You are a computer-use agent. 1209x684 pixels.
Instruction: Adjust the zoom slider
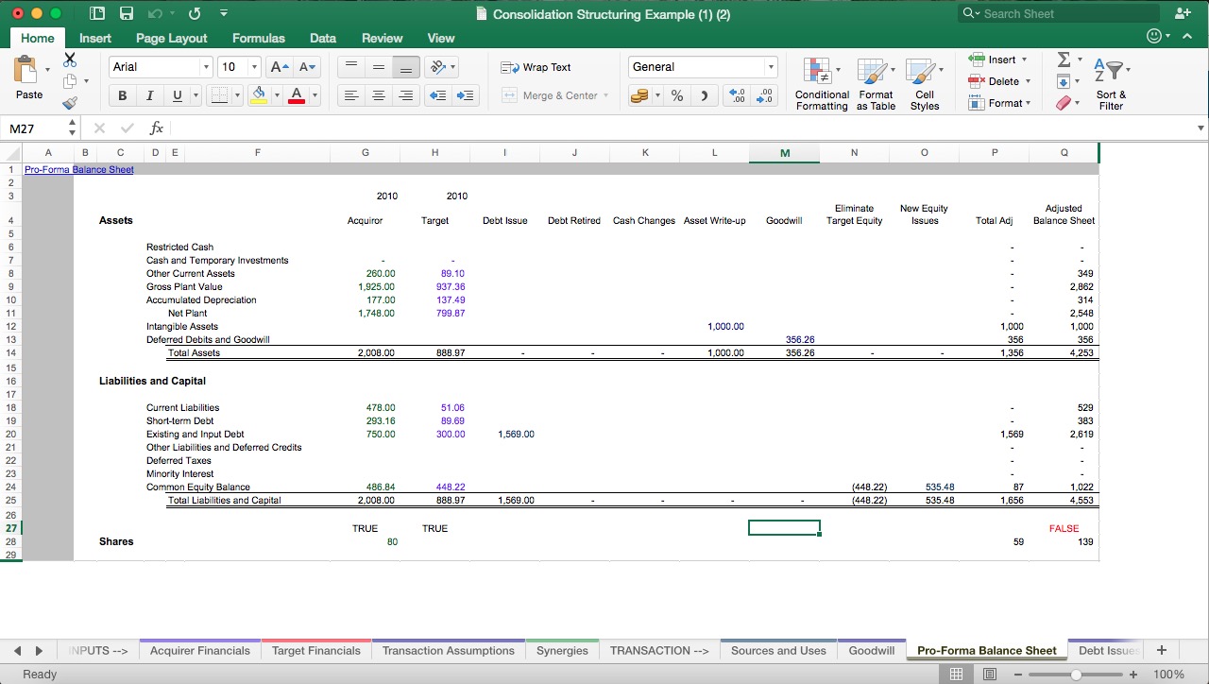pyautogui.click(x=1077, y=675)
